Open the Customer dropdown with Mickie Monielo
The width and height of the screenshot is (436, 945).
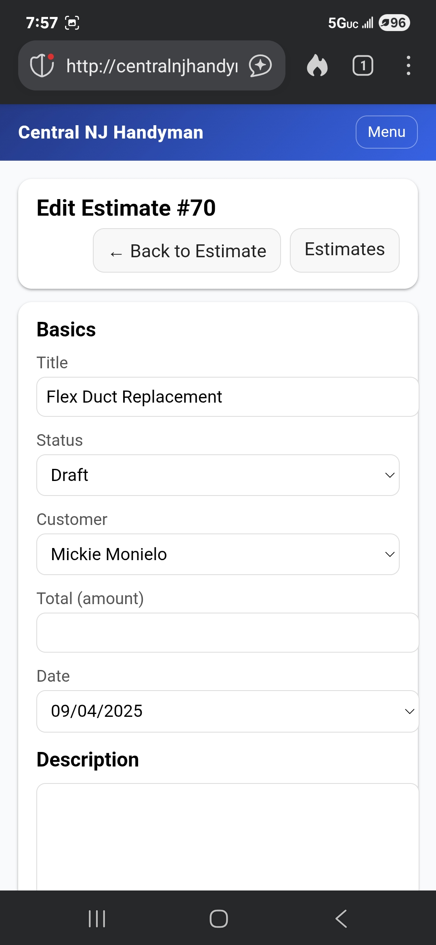tap(218, 554)
